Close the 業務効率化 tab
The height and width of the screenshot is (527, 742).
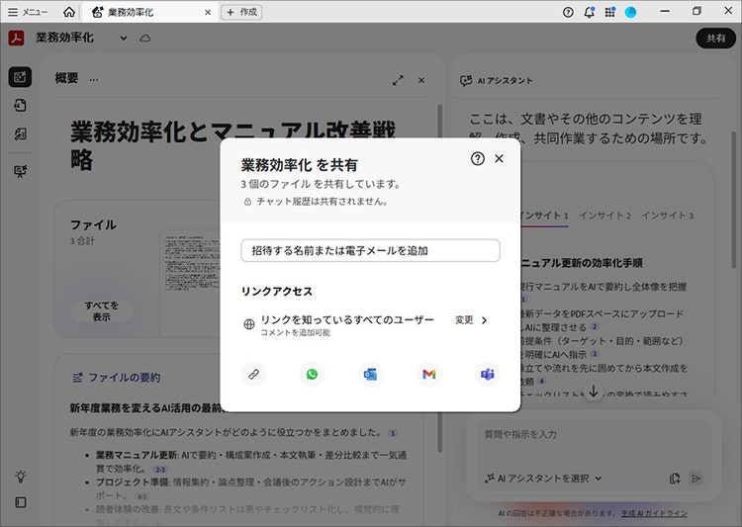tap(208, 12)
